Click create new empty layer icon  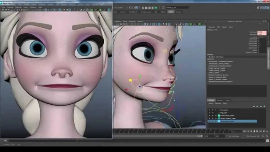(x=261, y=106)
